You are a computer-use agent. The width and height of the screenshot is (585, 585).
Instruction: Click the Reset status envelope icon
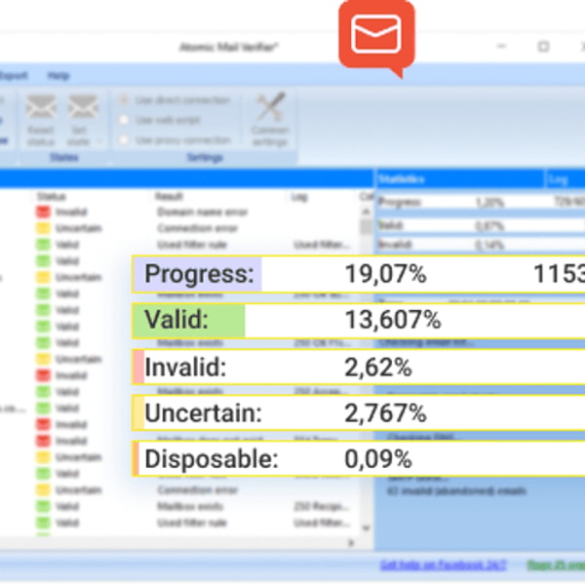coord(41,107)
